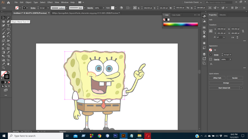Choose the Eyedropper tool
248x139 pixels.
[x=8, y=53]
